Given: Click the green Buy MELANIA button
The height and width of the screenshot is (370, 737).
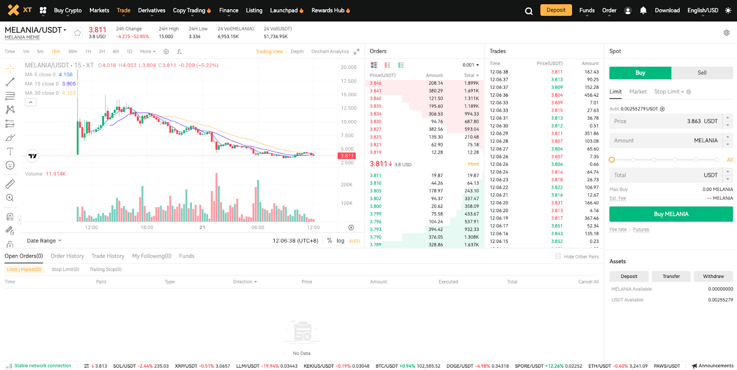Looking at the screenshot, I should tap(671, 214).
